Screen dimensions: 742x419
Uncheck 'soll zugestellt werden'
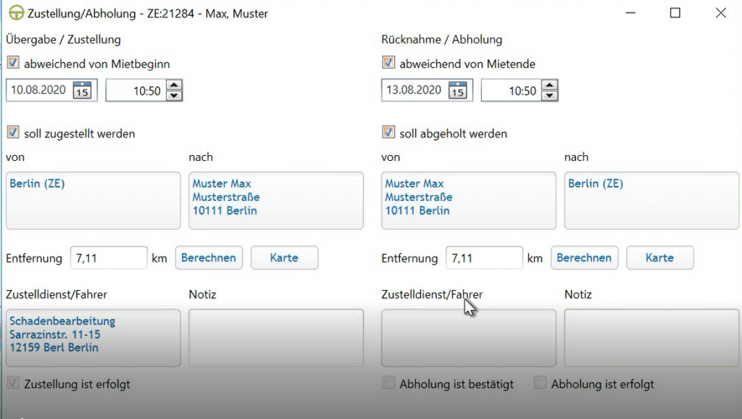point(13,132)
